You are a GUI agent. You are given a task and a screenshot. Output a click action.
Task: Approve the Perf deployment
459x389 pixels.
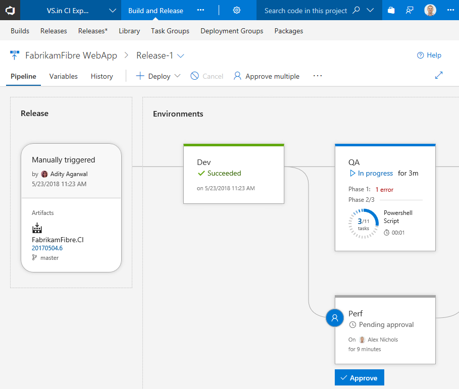[x=359, y=377]
